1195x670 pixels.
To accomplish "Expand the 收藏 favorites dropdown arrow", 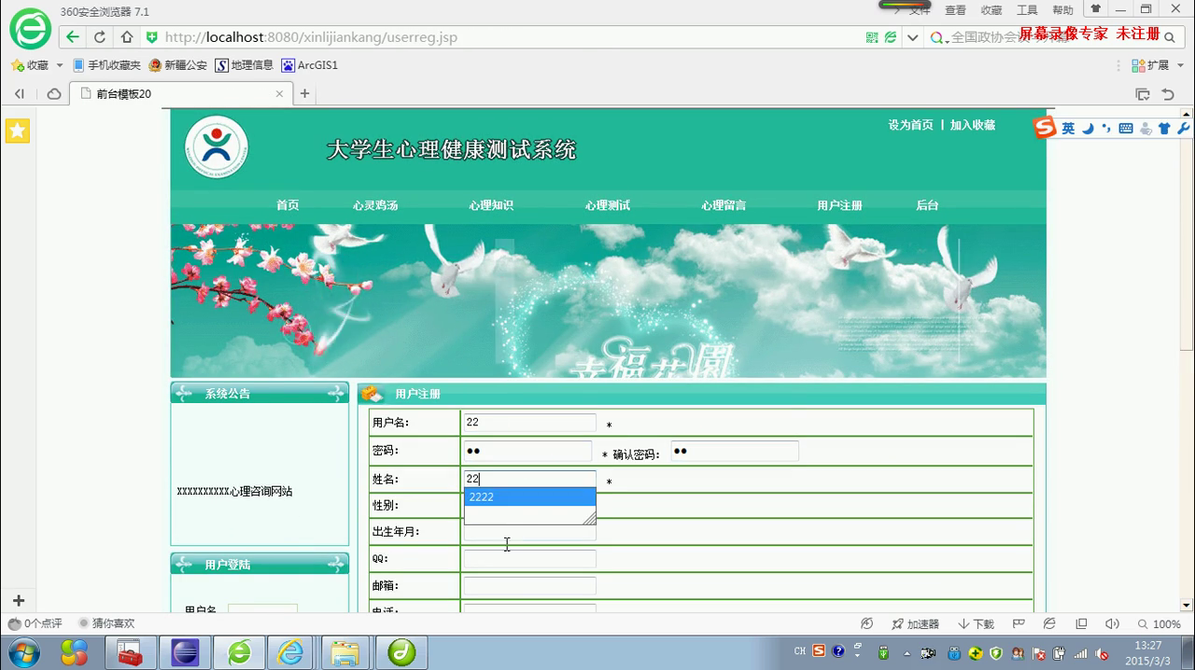I will pos(60,65).
